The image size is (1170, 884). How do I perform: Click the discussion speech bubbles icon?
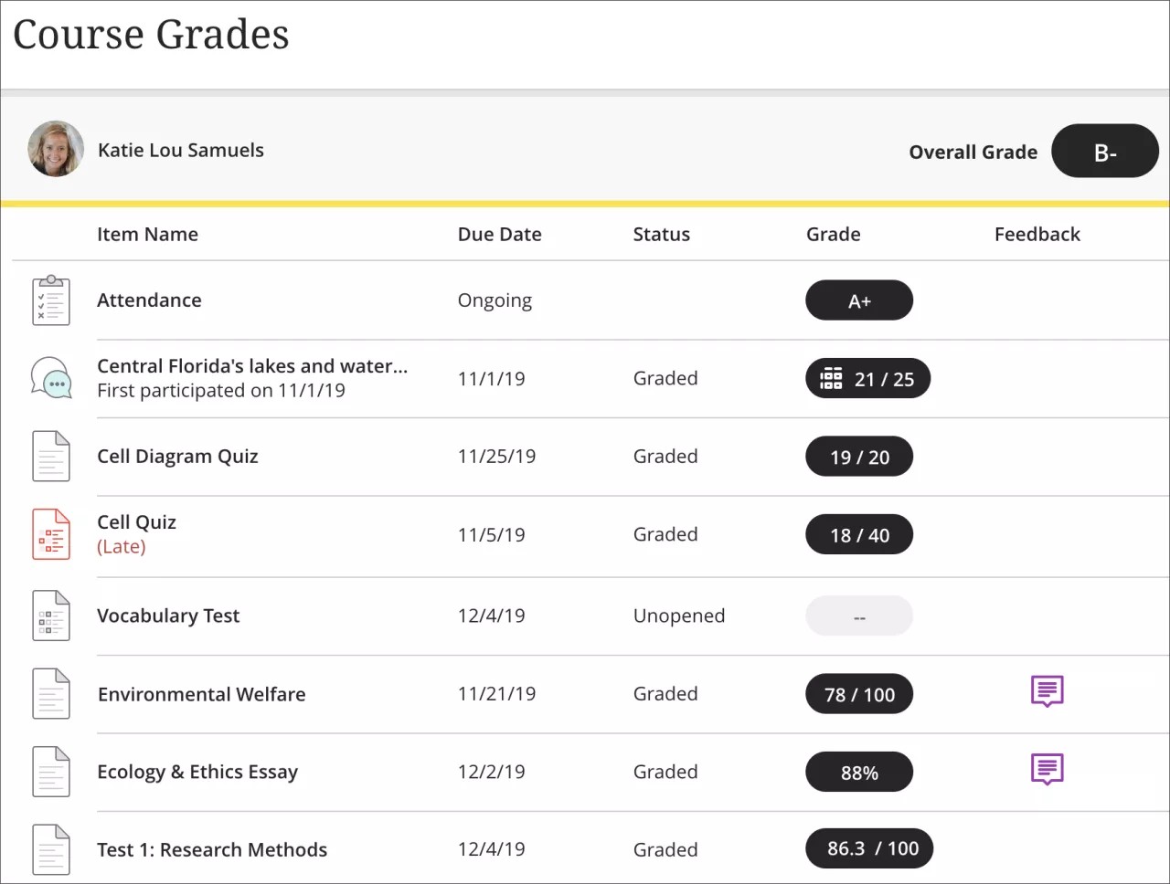coord(51,378)
